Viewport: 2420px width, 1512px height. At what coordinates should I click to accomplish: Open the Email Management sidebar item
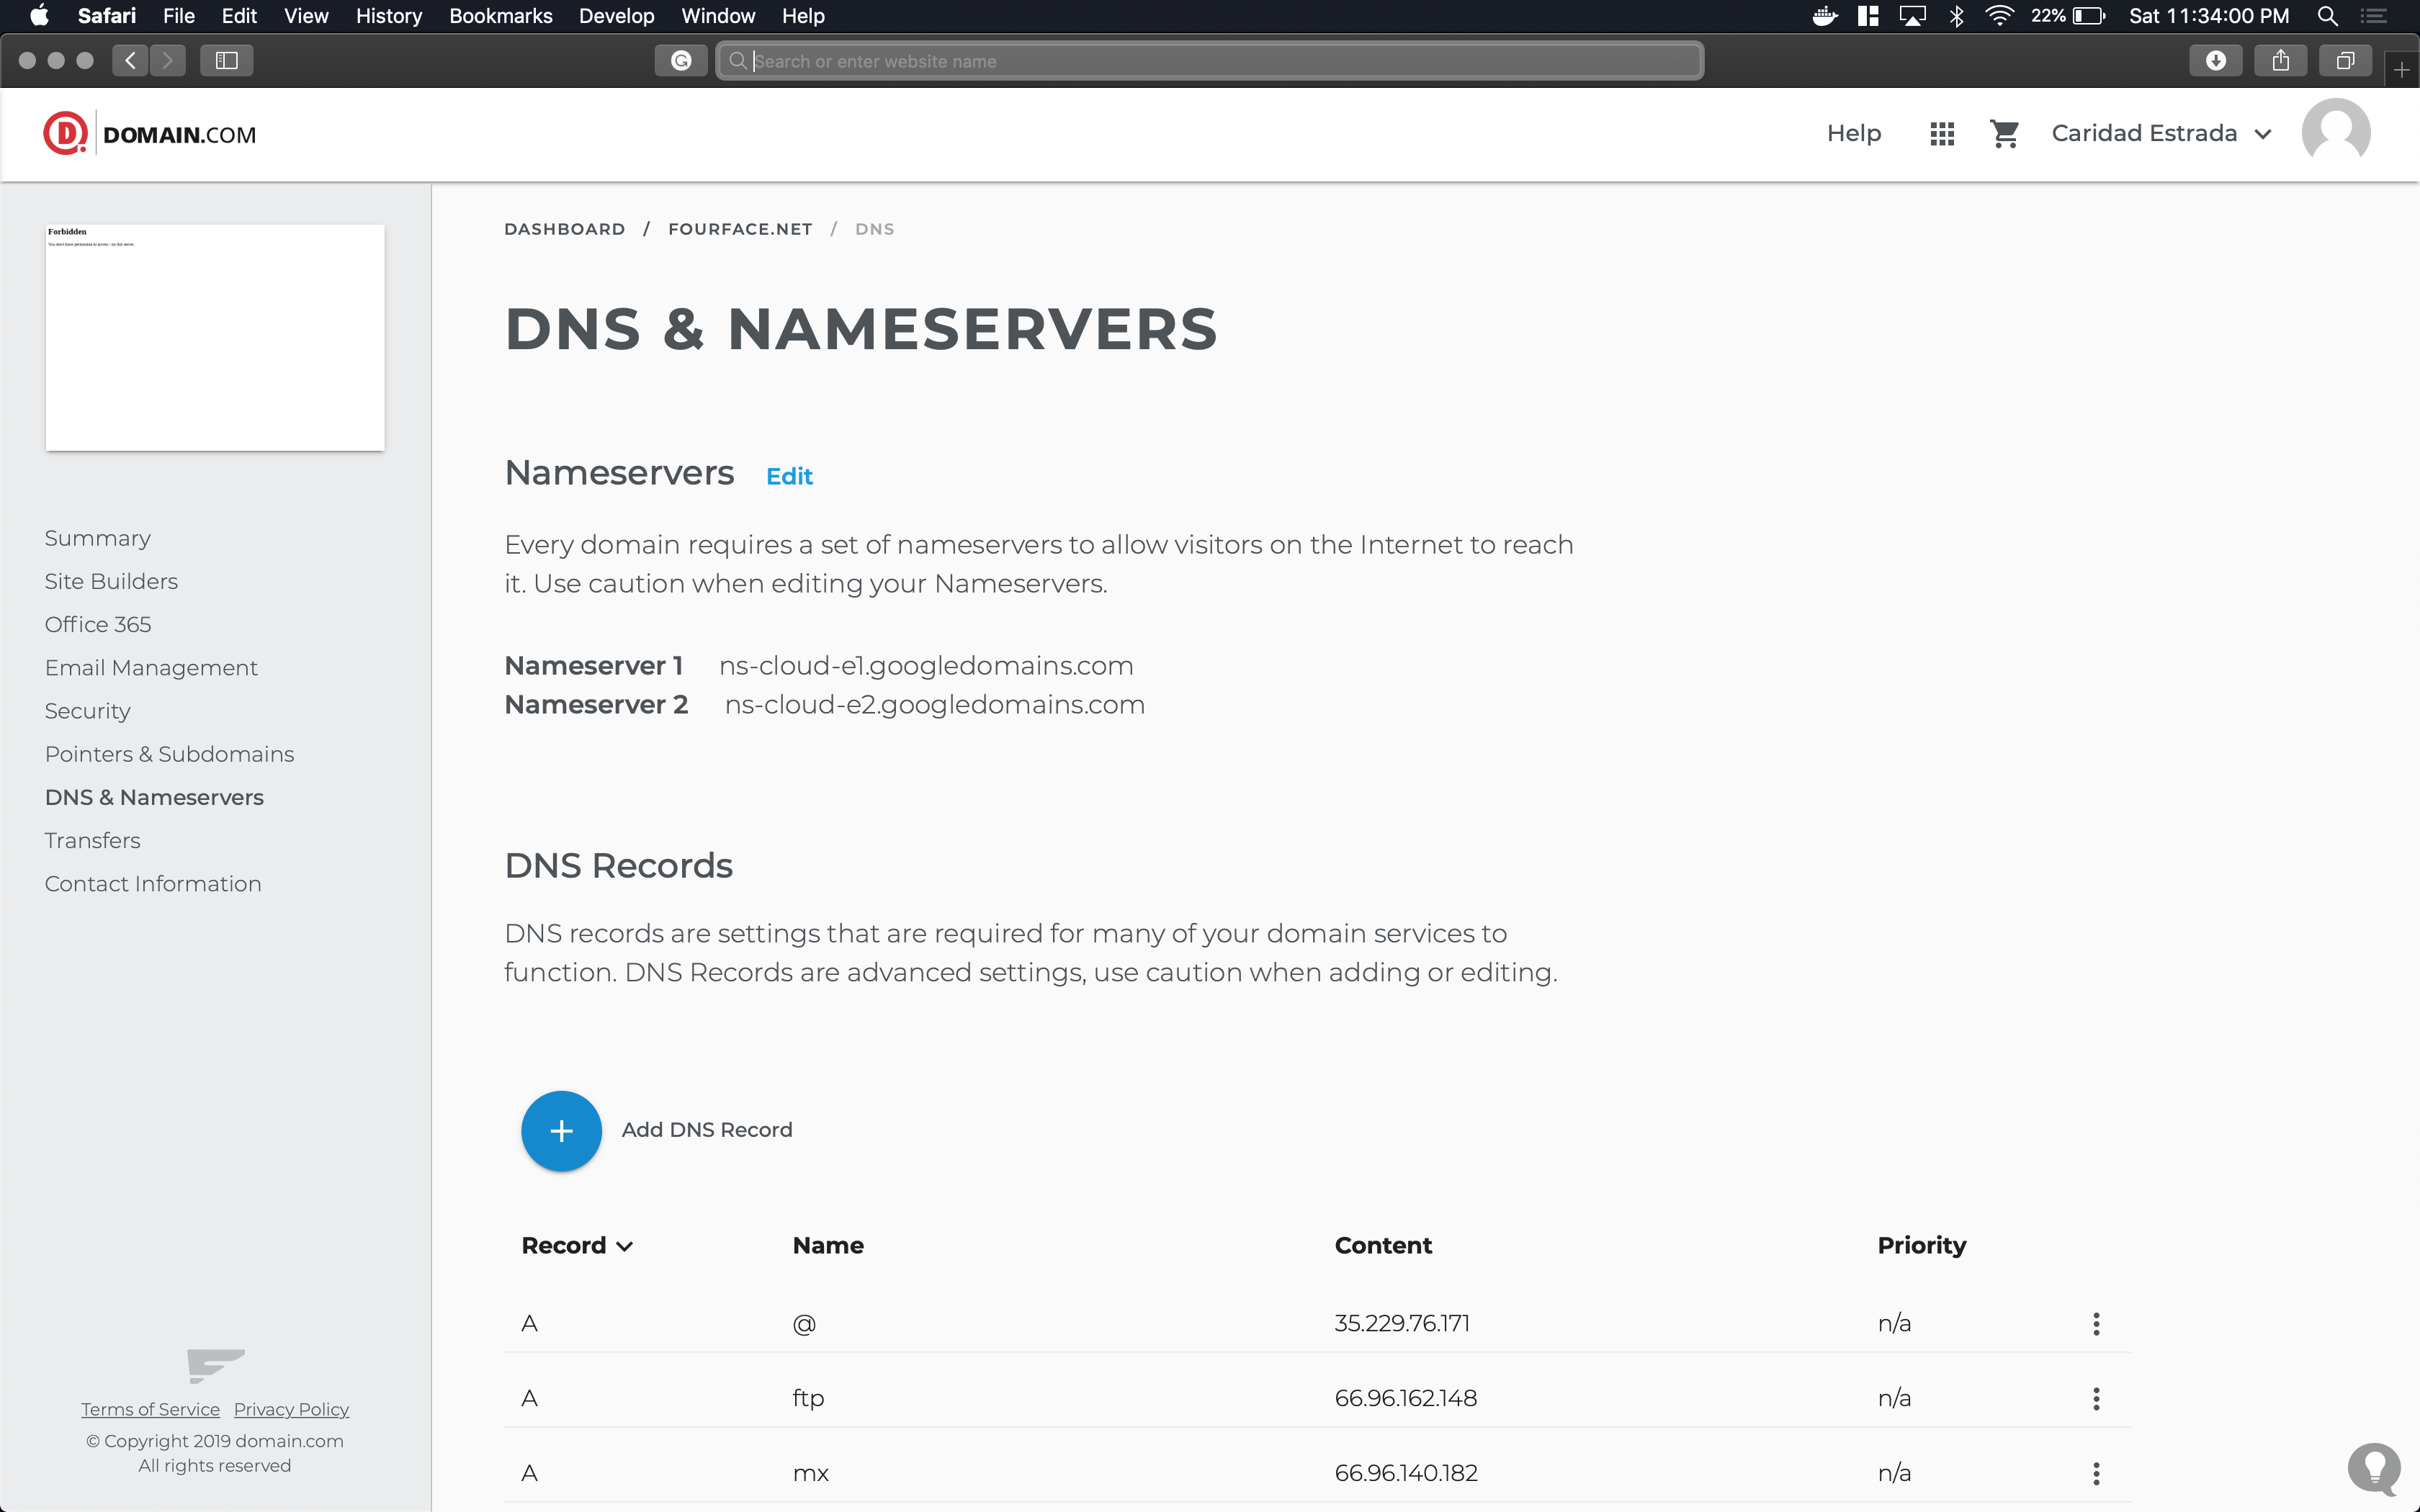pyautogui.click(x=151, y=667)
